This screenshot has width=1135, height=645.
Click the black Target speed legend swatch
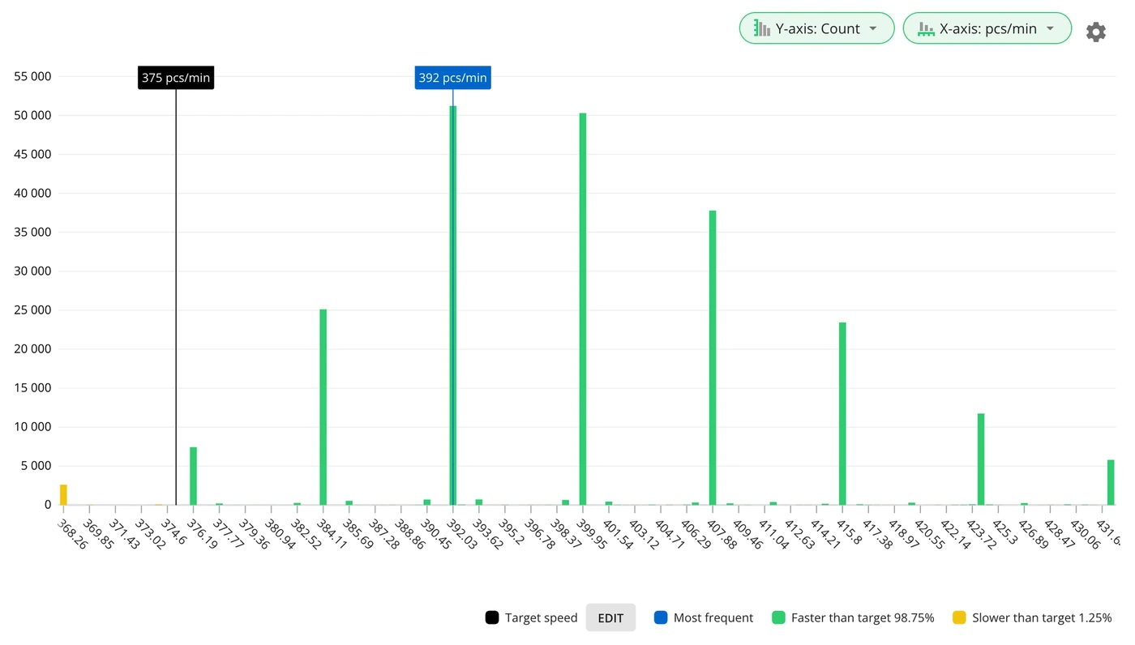coord(492,617)
